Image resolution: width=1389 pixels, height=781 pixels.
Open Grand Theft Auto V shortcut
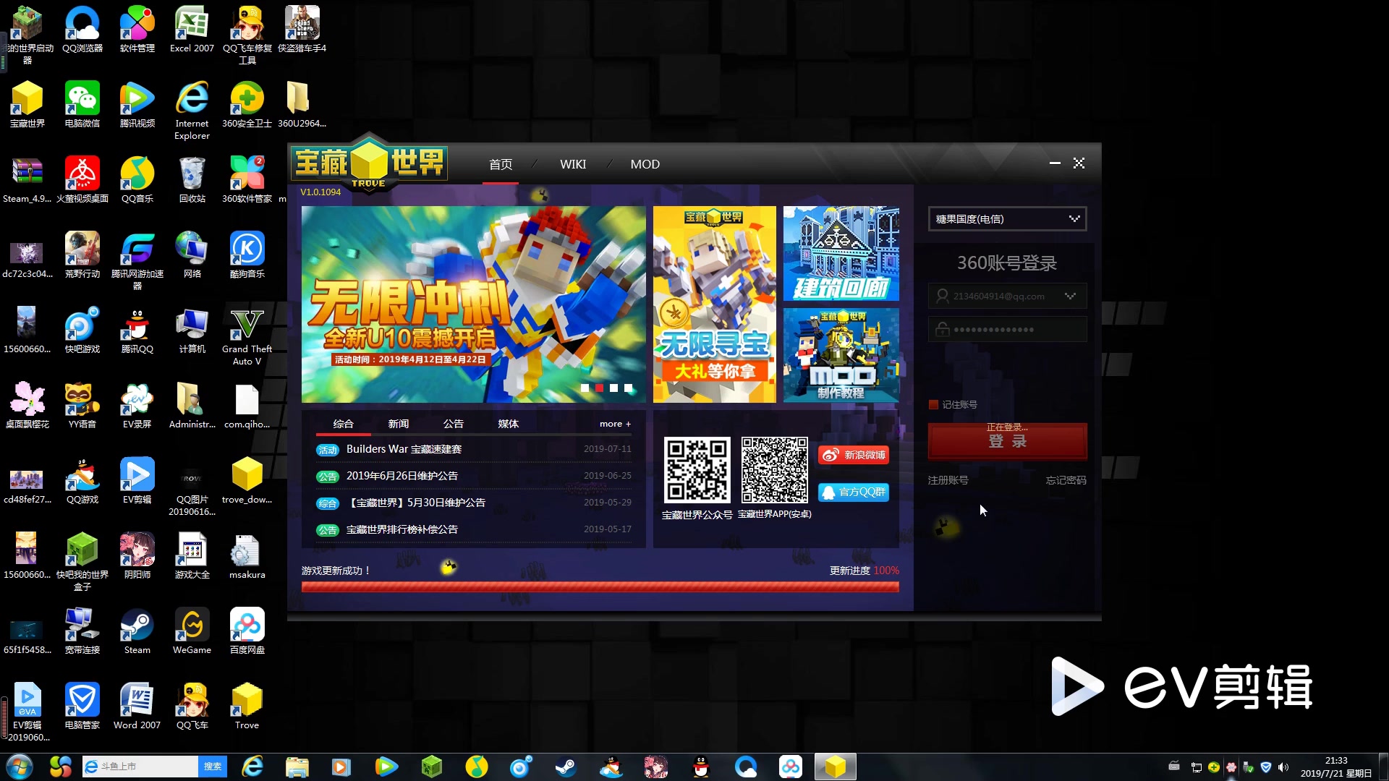(247, 336)
